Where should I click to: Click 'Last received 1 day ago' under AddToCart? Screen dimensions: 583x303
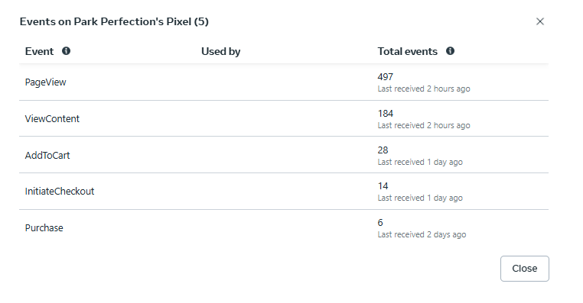click(x=420, y=162)
